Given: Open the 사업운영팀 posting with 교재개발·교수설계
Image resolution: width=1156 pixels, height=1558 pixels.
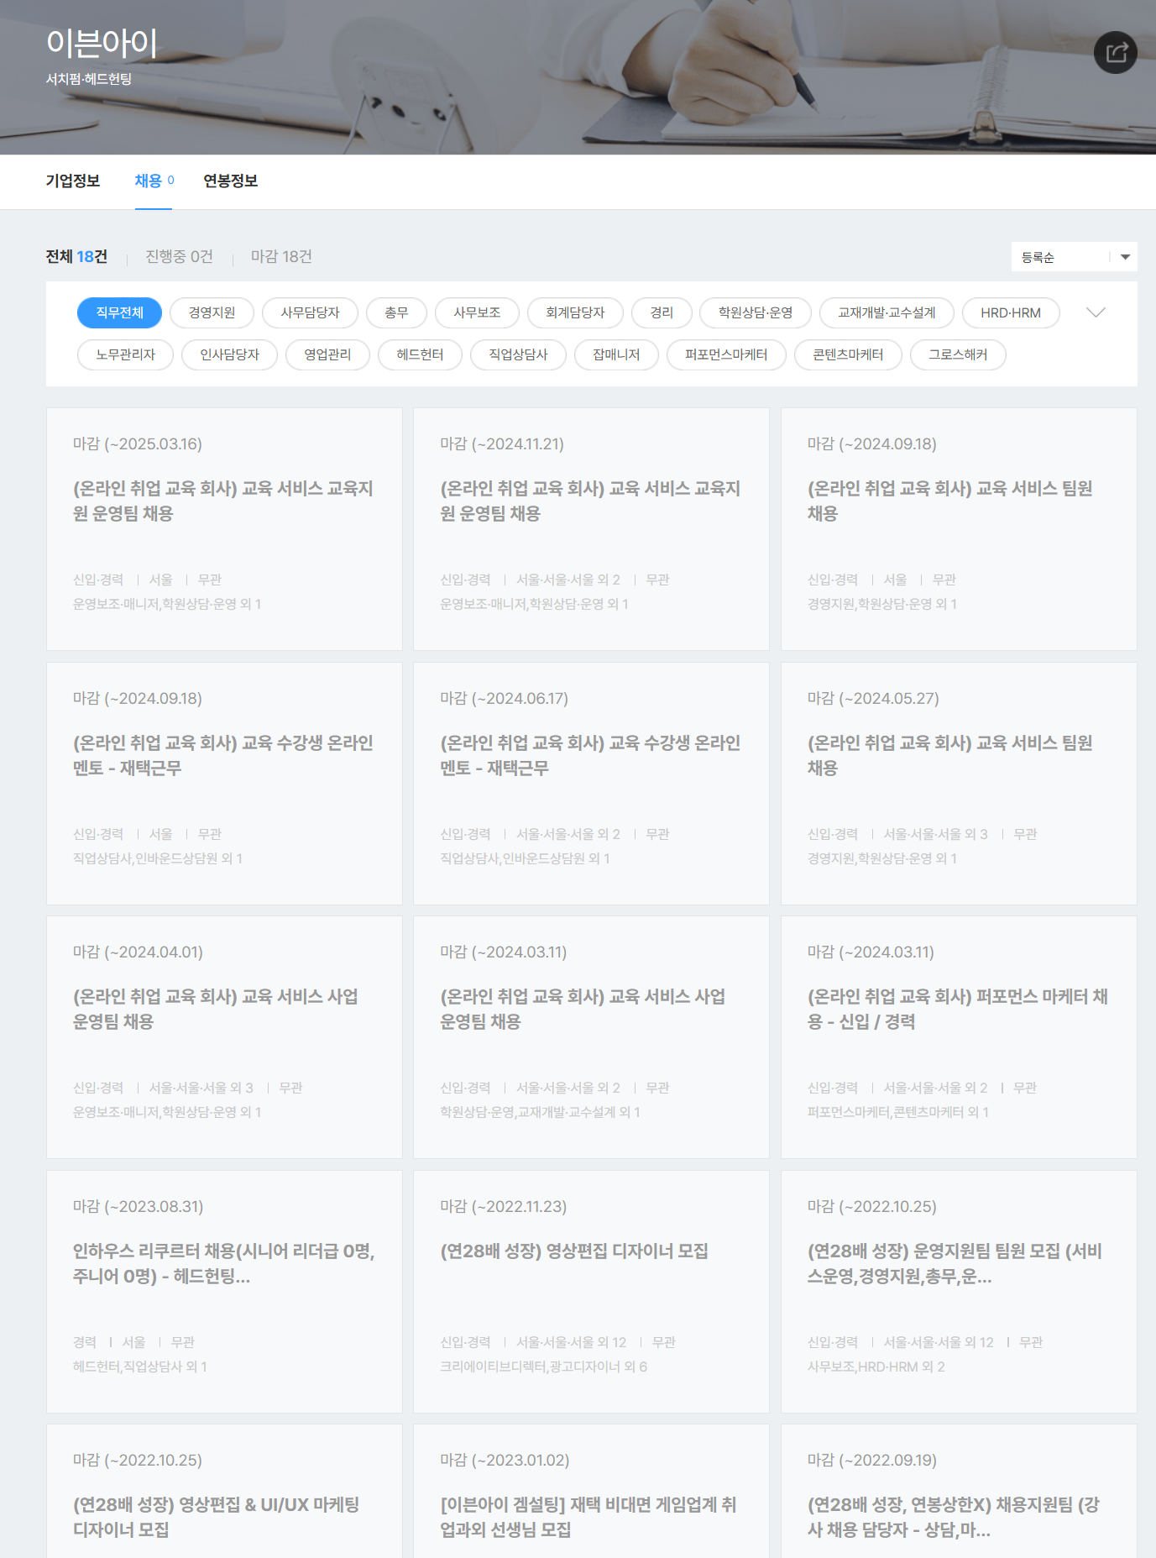Looking at the screenshot, I should point(591,1037).
